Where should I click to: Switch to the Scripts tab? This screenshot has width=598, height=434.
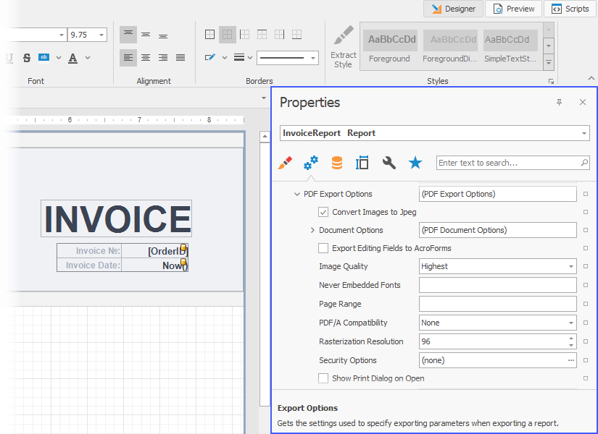(570, 9)
